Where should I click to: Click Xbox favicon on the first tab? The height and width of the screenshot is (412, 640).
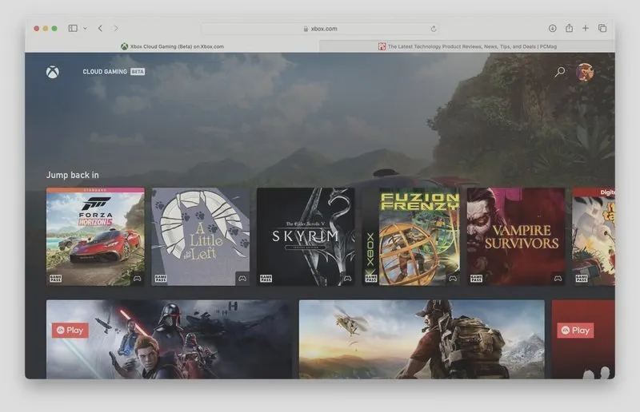[x=125, y=46]
